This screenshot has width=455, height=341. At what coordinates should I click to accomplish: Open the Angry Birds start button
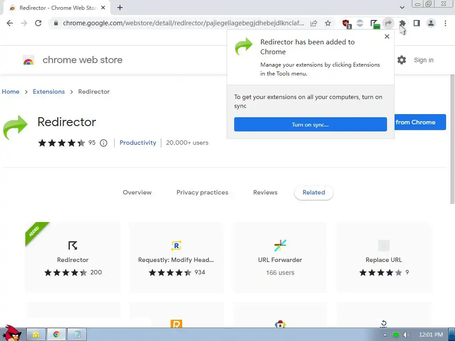click(12, 333)
